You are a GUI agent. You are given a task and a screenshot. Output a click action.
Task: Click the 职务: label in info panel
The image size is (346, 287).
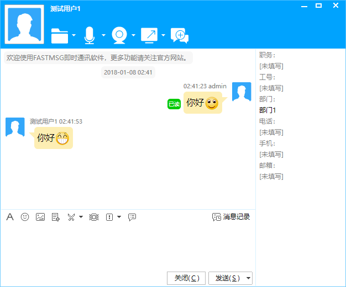pyautogui.click(x=267, y=55)
